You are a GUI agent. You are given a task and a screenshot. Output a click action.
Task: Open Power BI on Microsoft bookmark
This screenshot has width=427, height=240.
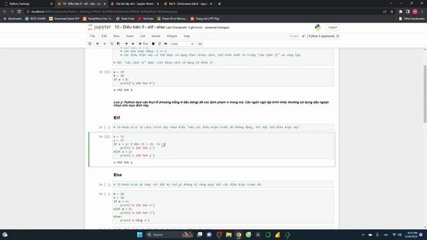pos(172,19)
